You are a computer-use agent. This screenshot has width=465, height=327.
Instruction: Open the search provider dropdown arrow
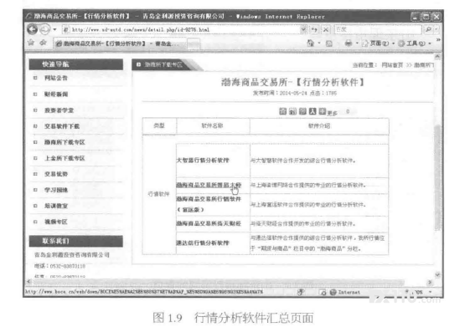(437, 29)
